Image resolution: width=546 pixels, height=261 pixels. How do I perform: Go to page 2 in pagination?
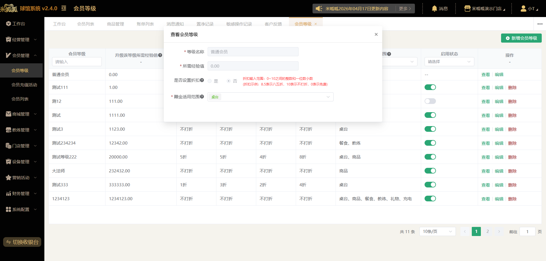tap(488, 231)
